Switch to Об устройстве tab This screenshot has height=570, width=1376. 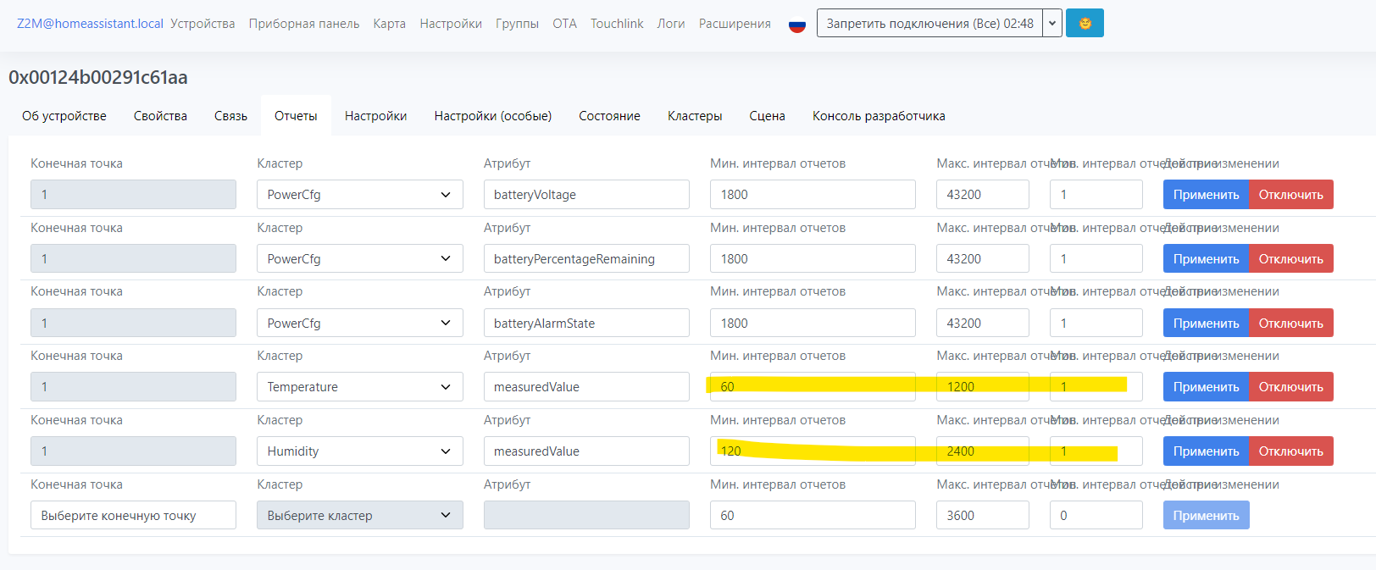pyautogui.click(x=64, y=116)
